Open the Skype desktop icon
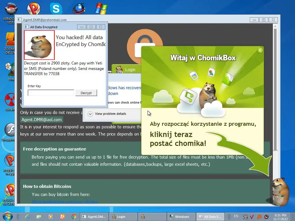Viewport: 295px width, 221px height. 56,8
